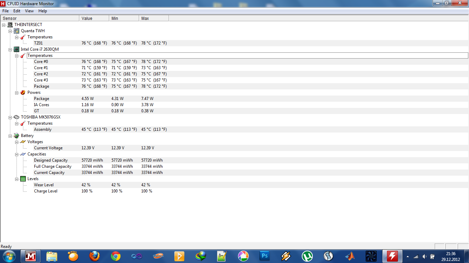Collapse the TOSHIBA MK5076GSX node
This screenshot has height=263, width=469.
coord(10,117)
